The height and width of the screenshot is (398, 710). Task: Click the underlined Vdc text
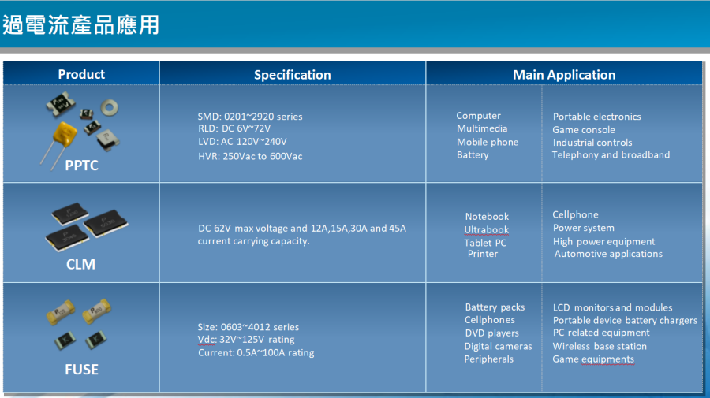pyautogui.click(x=207, y=340)
